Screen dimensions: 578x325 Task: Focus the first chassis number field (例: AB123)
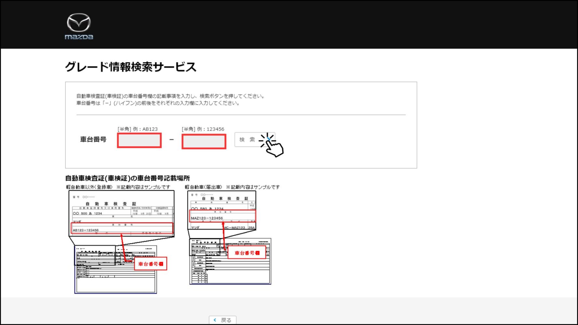(139, 140)
